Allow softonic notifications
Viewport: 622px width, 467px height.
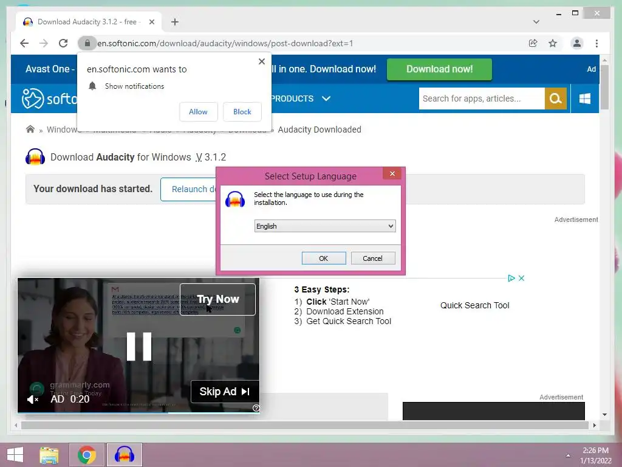click(x=199, y=112)
